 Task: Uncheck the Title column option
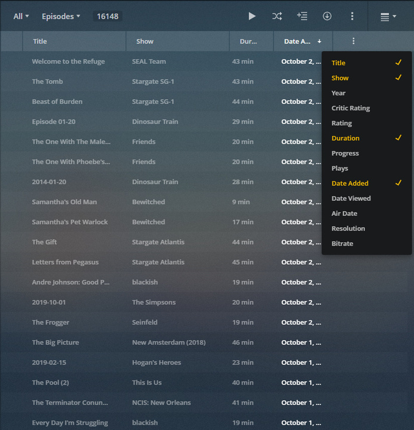[366, 63]
